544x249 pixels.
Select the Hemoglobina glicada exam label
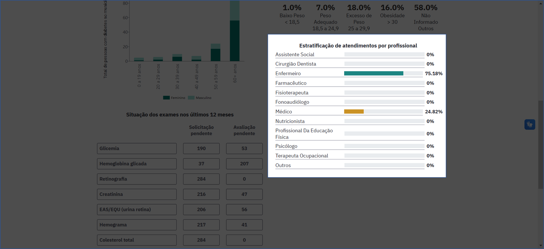tap(137, 164)
